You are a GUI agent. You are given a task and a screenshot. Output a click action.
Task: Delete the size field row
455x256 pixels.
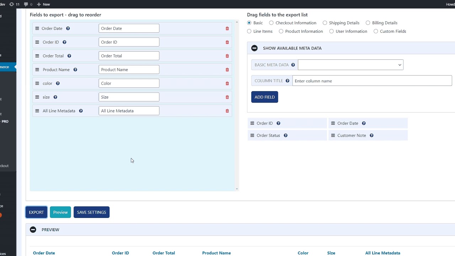(227, 97)
